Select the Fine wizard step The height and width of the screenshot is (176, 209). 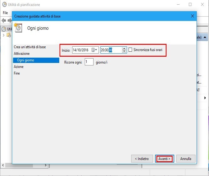click(x=17, y=73)
